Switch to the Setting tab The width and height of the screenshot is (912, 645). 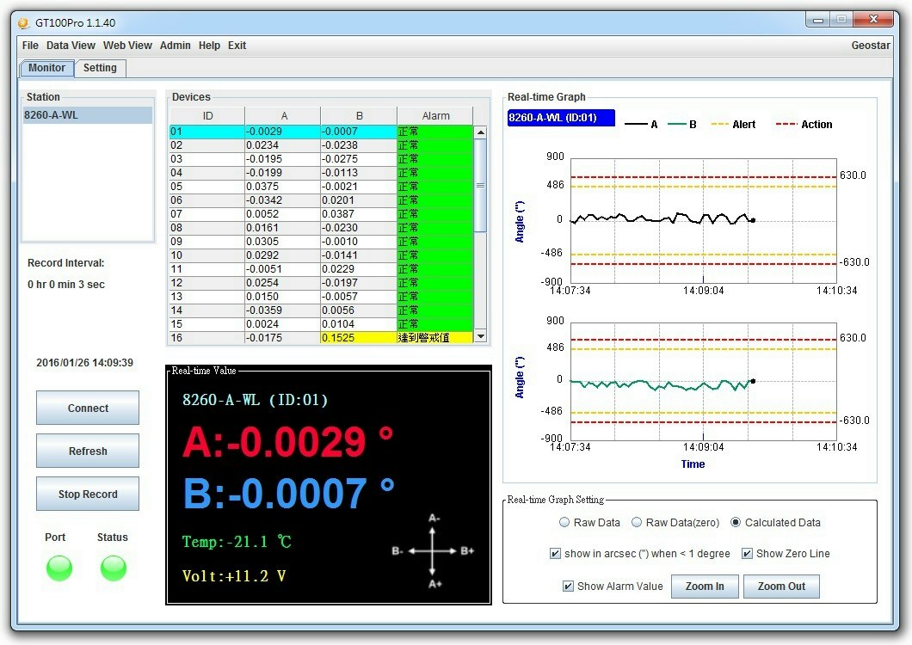pos(100,68)
